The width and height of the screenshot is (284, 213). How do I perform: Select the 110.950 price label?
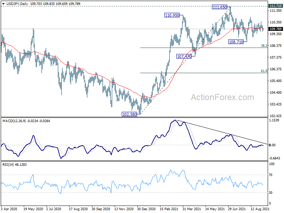172,15
